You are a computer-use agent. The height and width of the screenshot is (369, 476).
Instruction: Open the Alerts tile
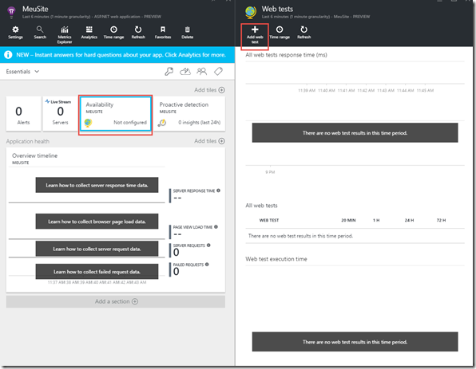coord(23,114)
